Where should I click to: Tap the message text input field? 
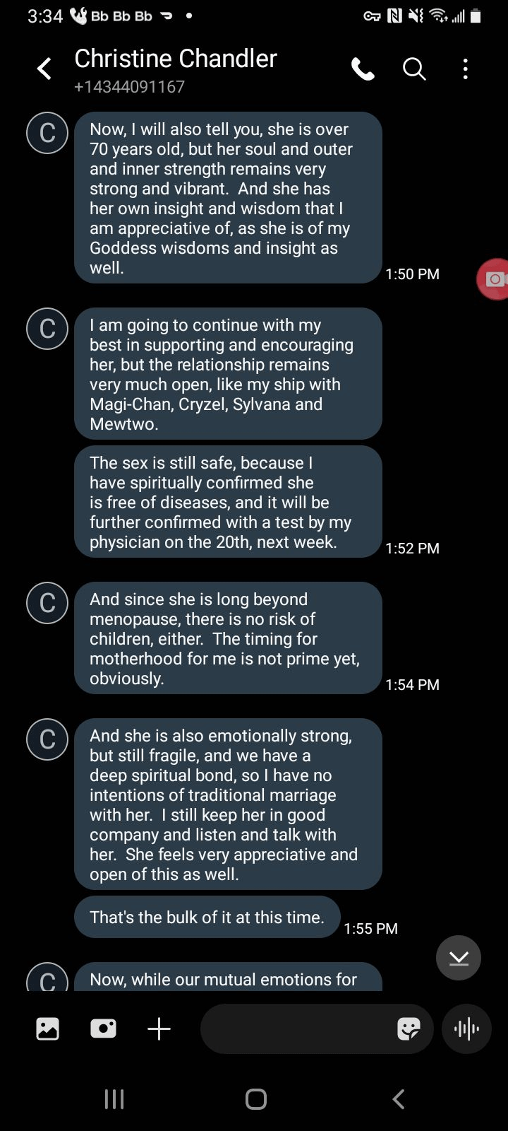coord(296,1029)
